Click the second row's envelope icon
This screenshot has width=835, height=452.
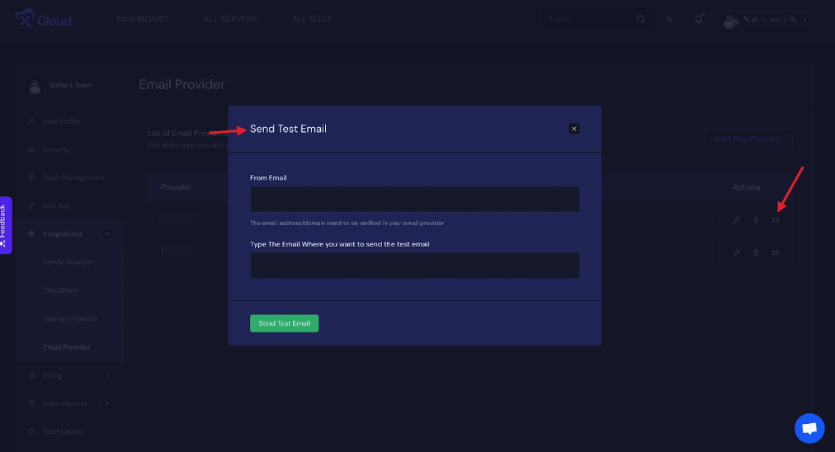(776, 252)
